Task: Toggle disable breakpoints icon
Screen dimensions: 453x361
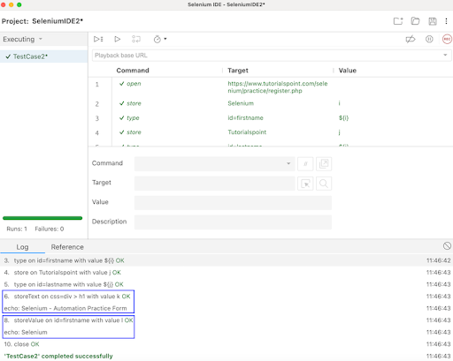Action: coord(411,39)
